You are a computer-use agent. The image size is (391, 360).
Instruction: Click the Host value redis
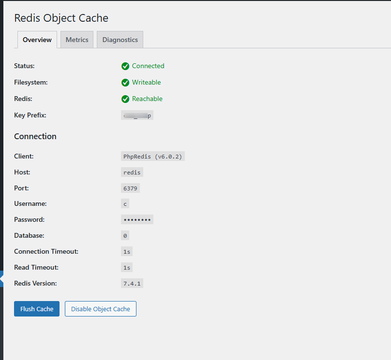[132, 172]
